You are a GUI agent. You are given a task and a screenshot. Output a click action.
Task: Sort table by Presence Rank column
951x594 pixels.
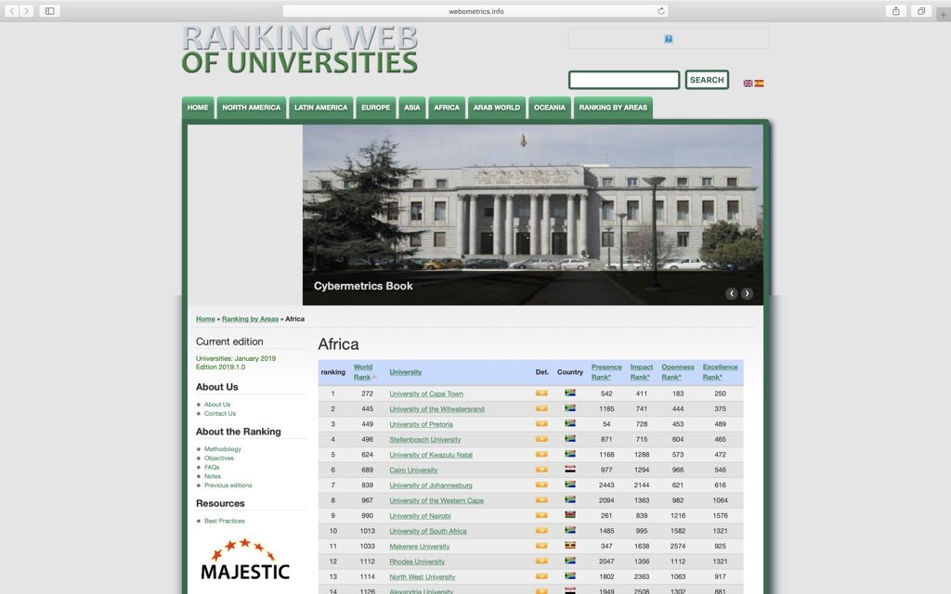pos(606,372)
